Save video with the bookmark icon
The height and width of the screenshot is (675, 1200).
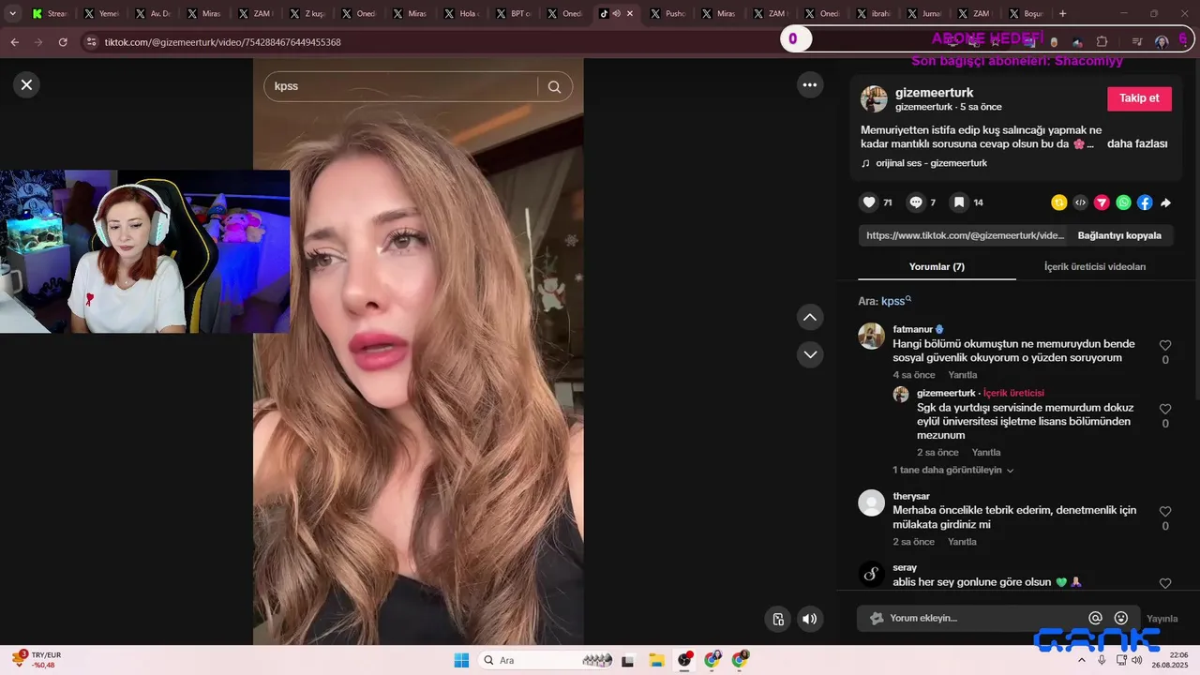tap(959, 202)
